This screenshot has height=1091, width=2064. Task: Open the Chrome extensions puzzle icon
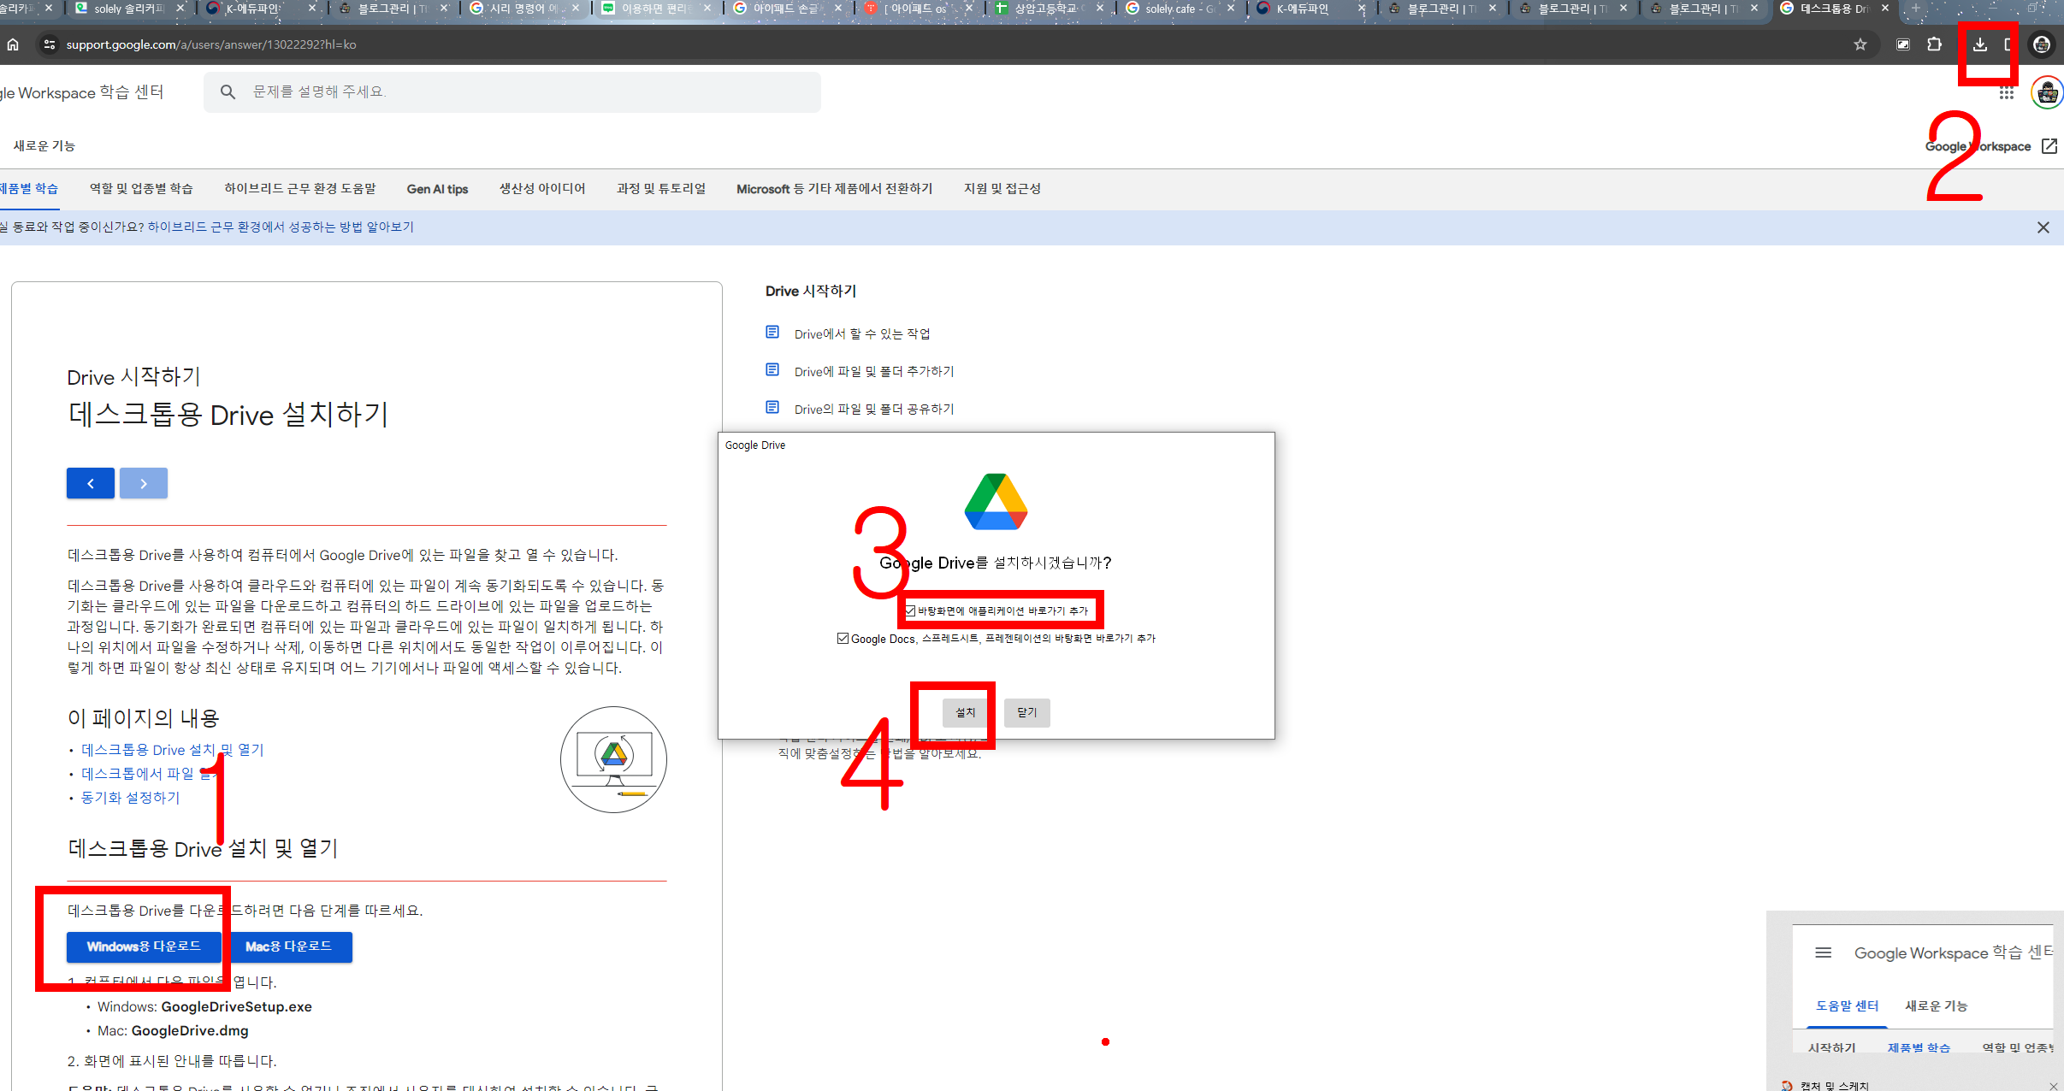pos(1934,44)
